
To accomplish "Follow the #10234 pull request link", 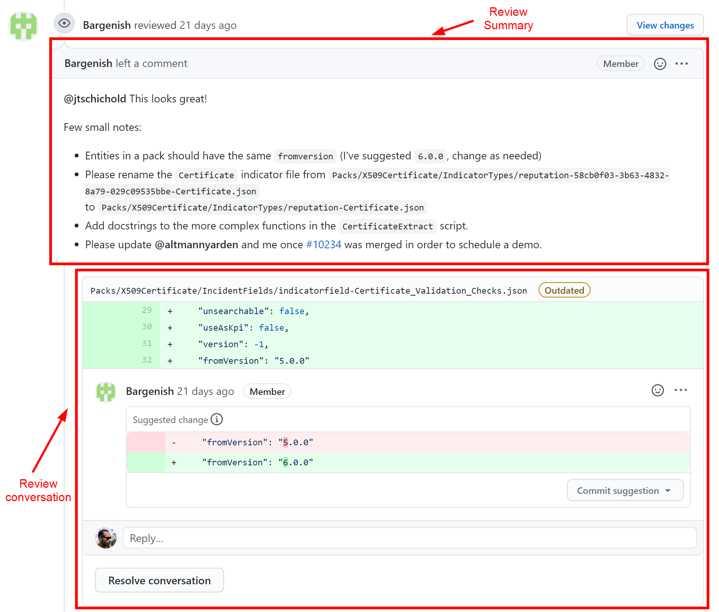I will tap(323, 245).
